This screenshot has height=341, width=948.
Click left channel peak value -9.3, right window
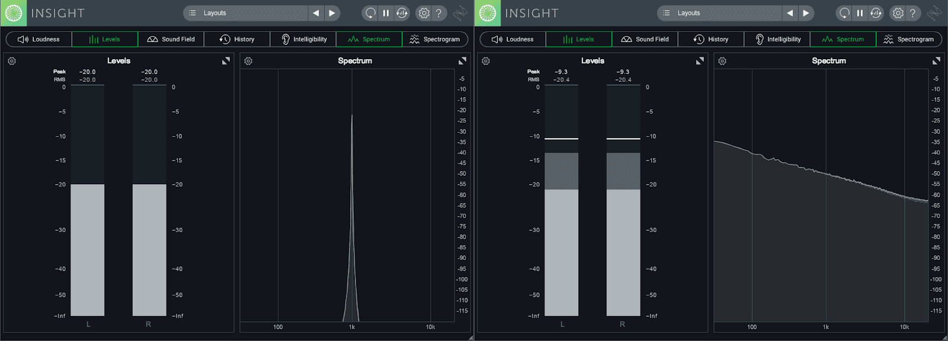561,72
